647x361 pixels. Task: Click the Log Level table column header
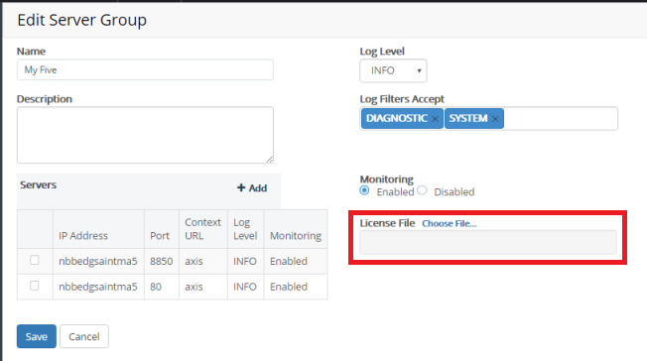(x=245, y=229)
